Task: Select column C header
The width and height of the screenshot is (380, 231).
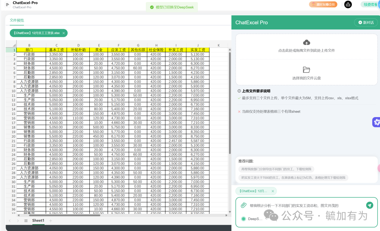Action: tap(56, 45)
